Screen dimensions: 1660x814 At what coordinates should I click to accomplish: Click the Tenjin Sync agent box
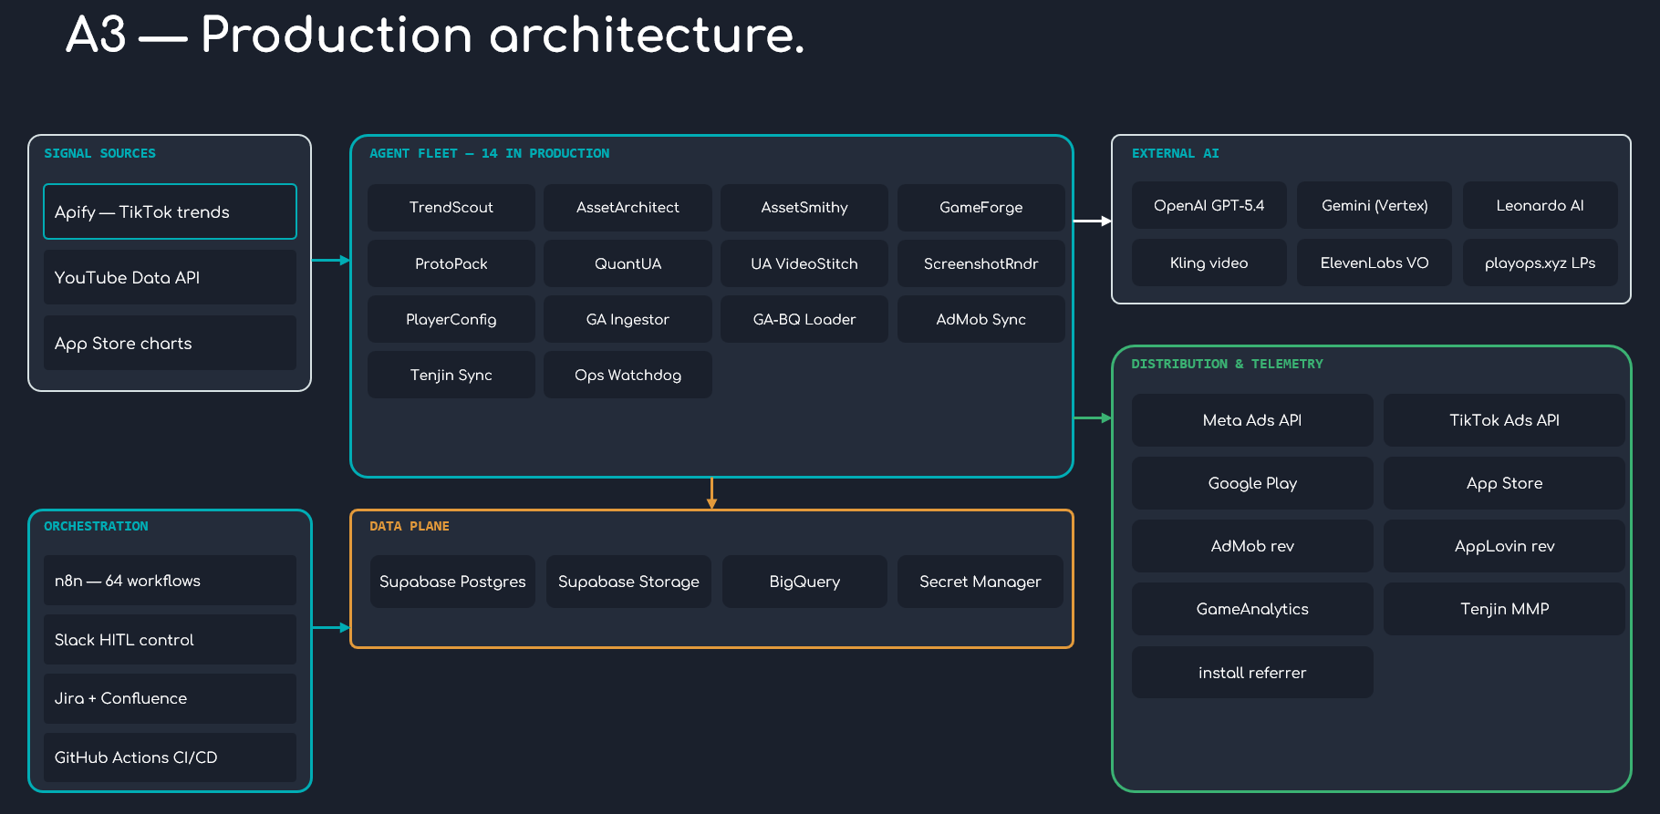[451, 375]
